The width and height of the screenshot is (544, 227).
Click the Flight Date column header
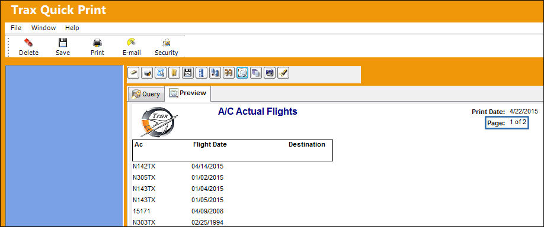tap(210, 145)
